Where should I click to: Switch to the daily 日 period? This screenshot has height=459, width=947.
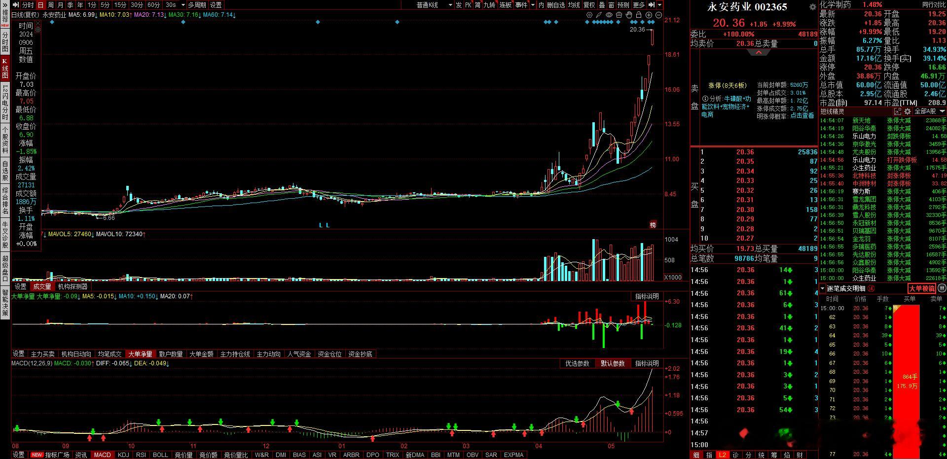[40, 5]
